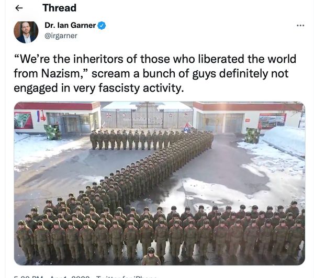Open the soldiers formation video

[160, 183]
